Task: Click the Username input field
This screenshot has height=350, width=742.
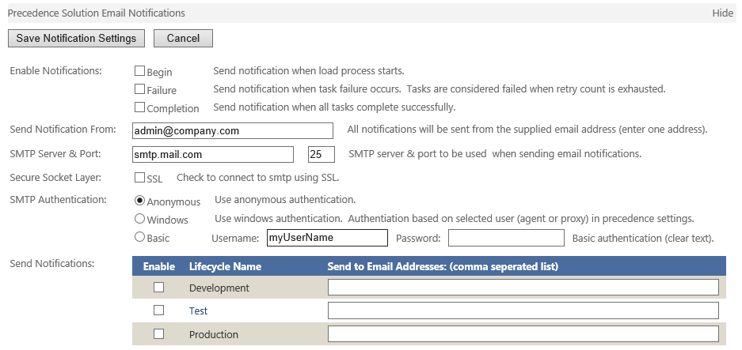Action: pyautogui.click(x=328, y=238)
